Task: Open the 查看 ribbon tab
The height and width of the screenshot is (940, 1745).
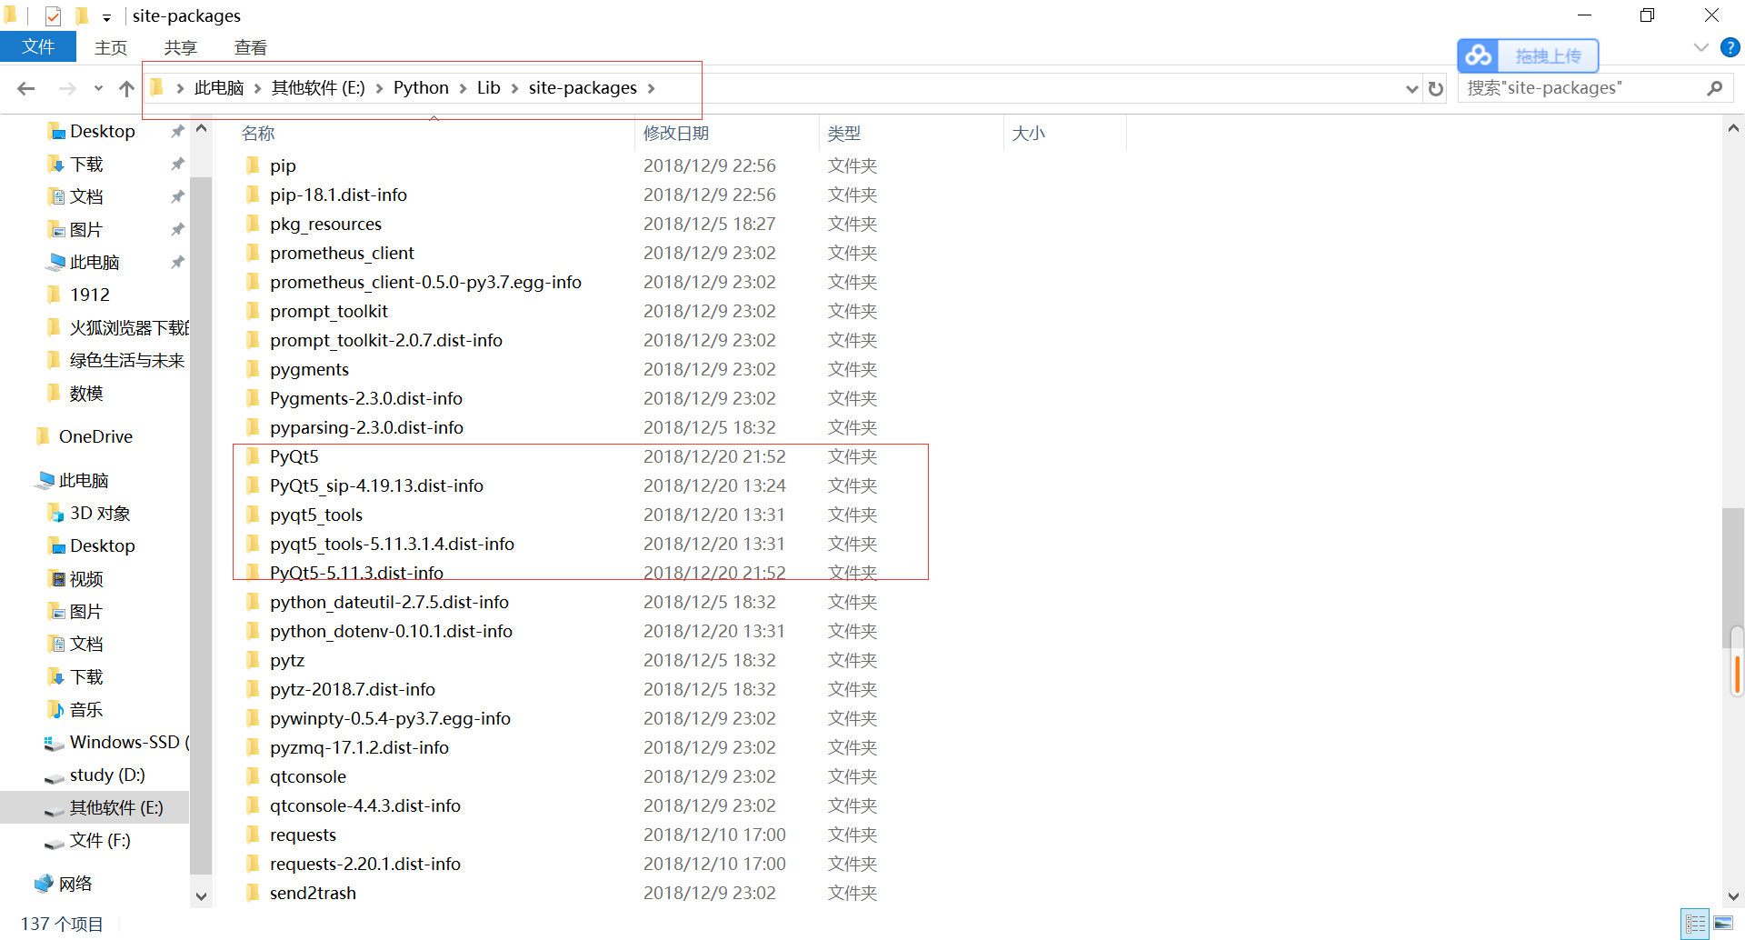Action: tap(251, 47)
